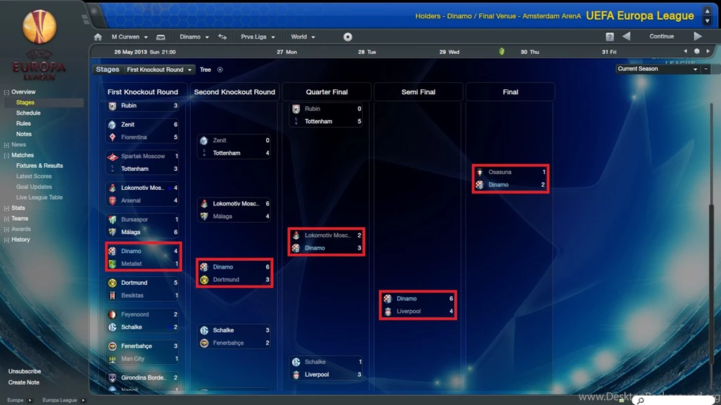721x405 pixels.
Task: Navigate back with the left arrow
Action: click(x=626, y=37)
